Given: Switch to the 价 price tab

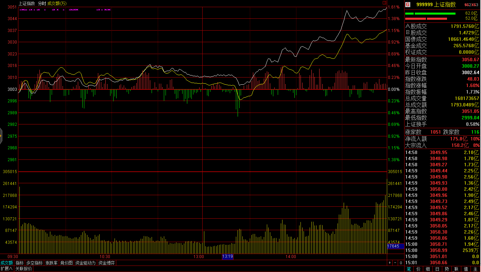Looking at the screenshot, I should pos(418,269).
